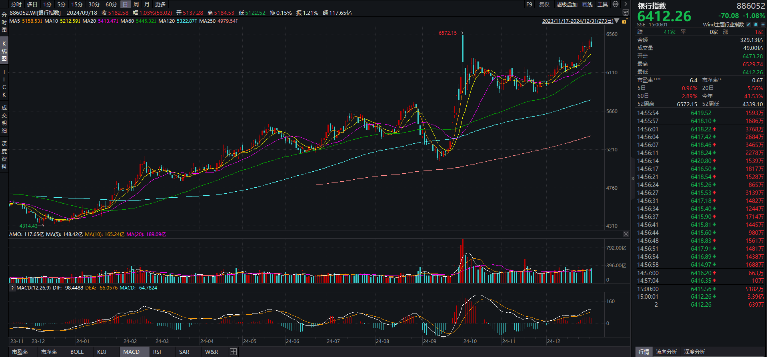
Task: Open the date range dropdown triangle
Action: pyautogui.click(x=617, y=21)
